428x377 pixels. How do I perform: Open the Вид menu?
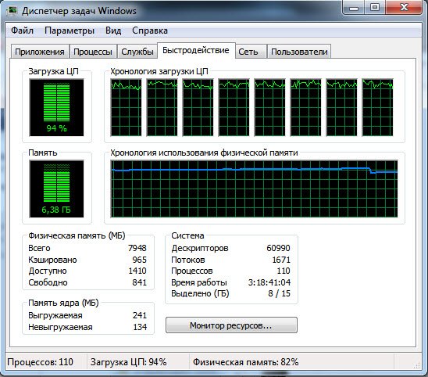coord(113,31)
